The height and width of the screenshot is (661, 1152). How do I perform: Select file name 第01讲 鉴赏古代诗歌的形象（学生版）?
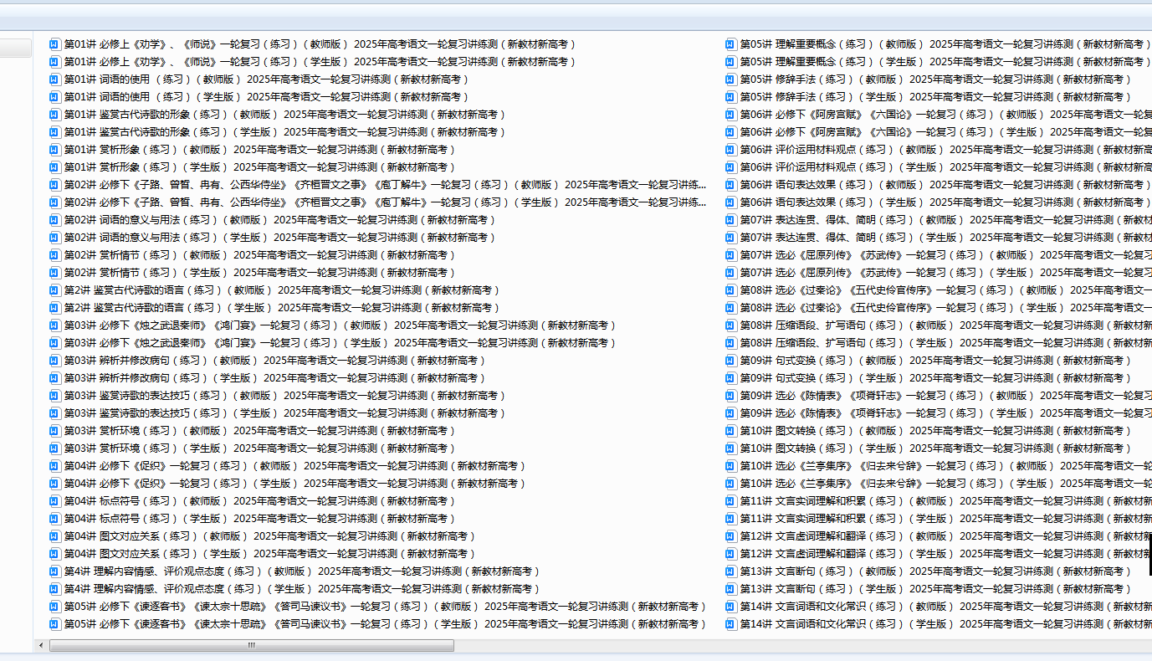point(285,131)
